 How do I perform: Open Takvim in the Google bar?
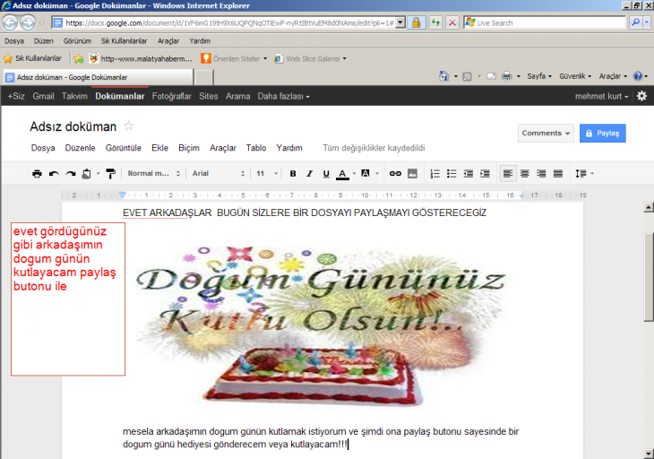(74, 97)
